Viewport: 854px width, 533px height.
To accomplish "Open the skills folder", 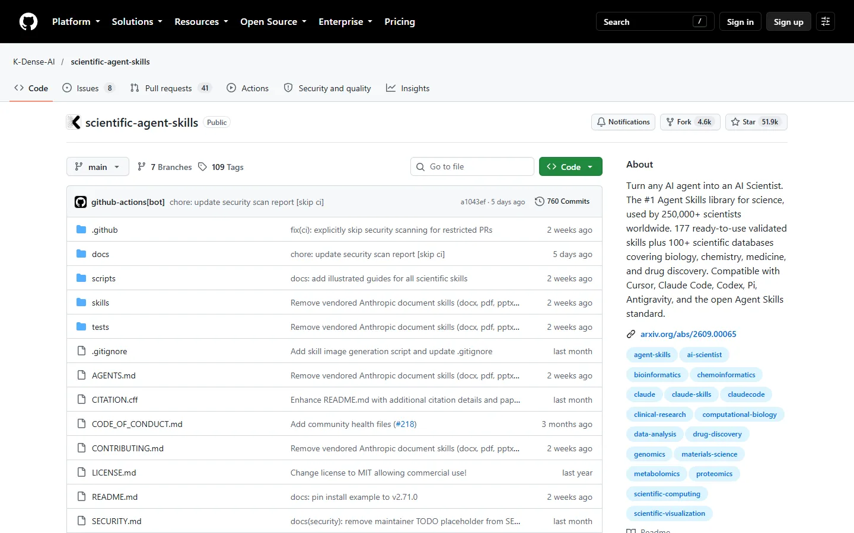I will click(100, 303).
